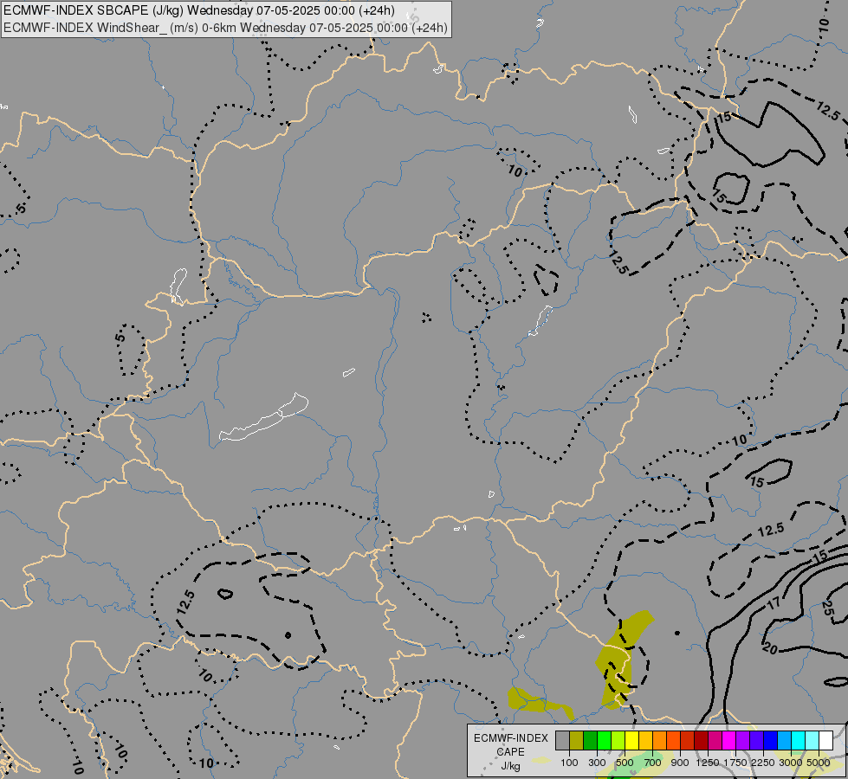Screen dimensions: 848x779
Task: Select the dark green legend swatch
Action: click(591, 740)
